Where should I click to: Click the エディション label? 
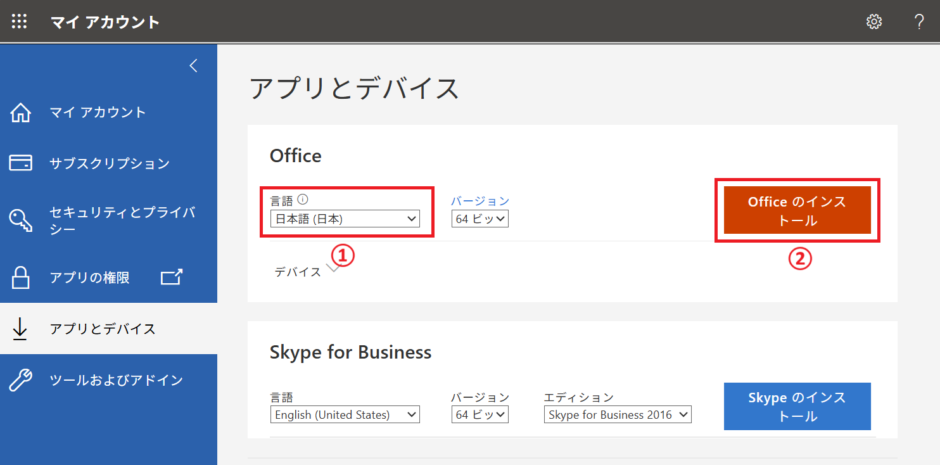pos(579,397)
